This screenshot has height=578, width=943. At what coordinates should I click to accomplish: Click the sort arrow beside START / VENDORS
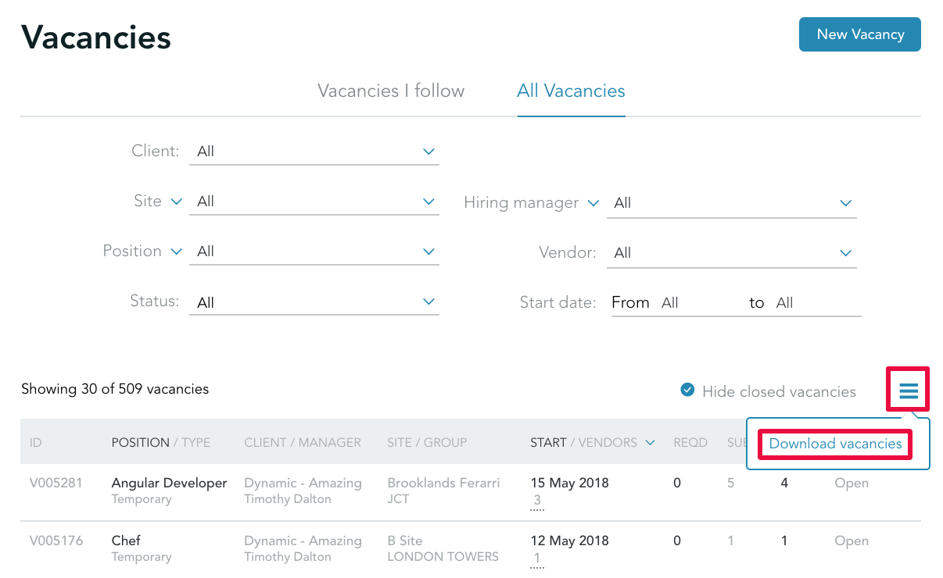point(650,443)
